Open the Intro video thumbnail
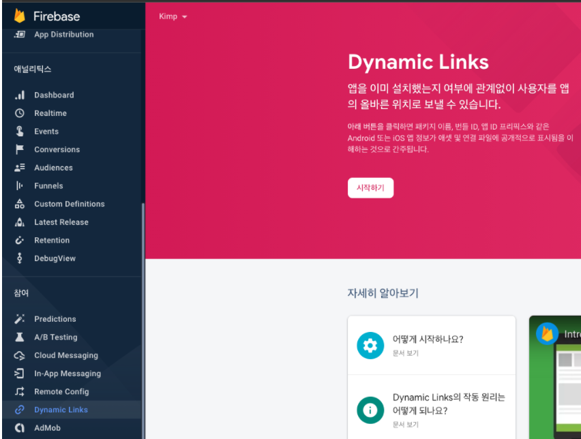The height and width of the screenshot is (439, 581). 555,378
